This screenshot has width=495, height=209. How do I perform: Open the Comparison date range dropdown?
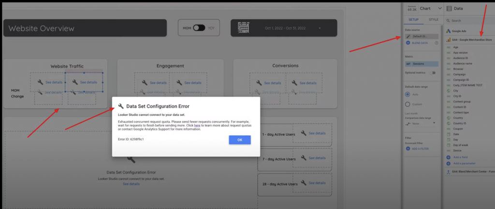point(420,124)
